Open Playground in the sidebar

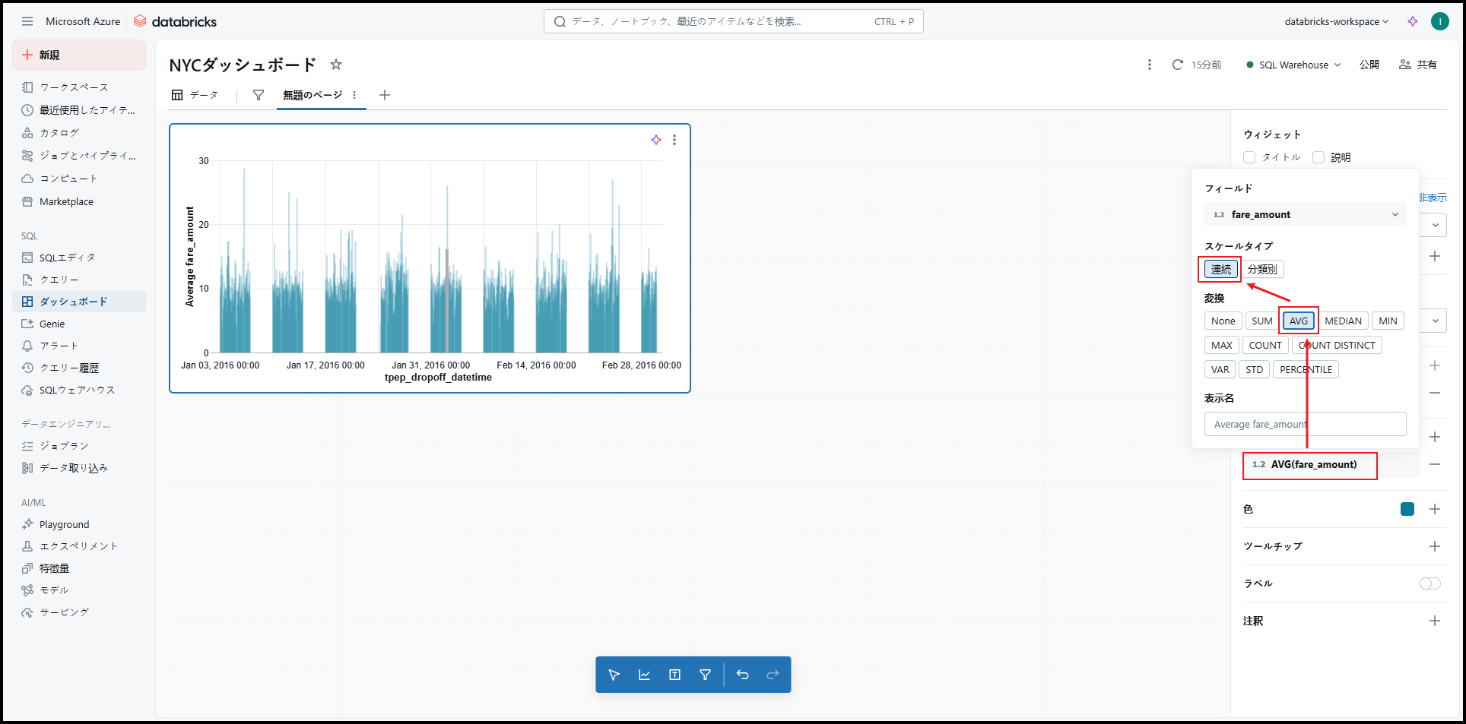coord(79,524)
